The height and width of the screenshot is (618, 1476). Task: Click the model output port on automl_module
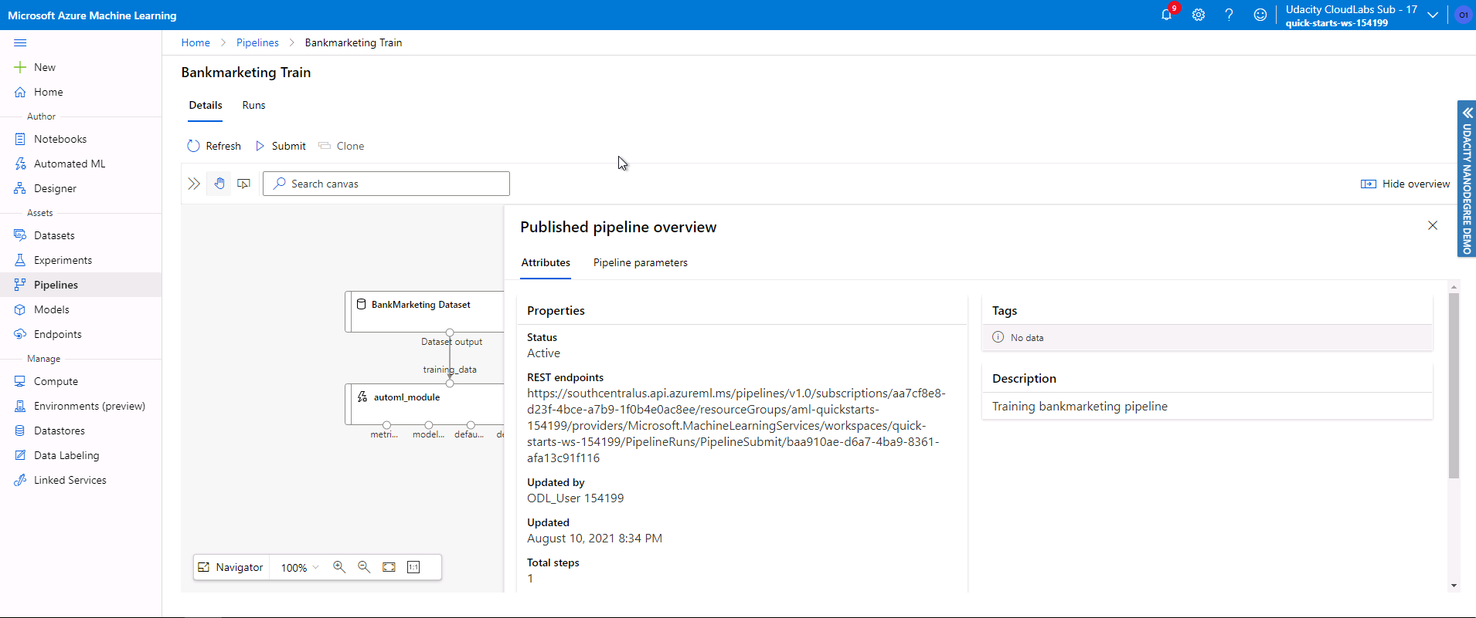click(x=429, y=425)
